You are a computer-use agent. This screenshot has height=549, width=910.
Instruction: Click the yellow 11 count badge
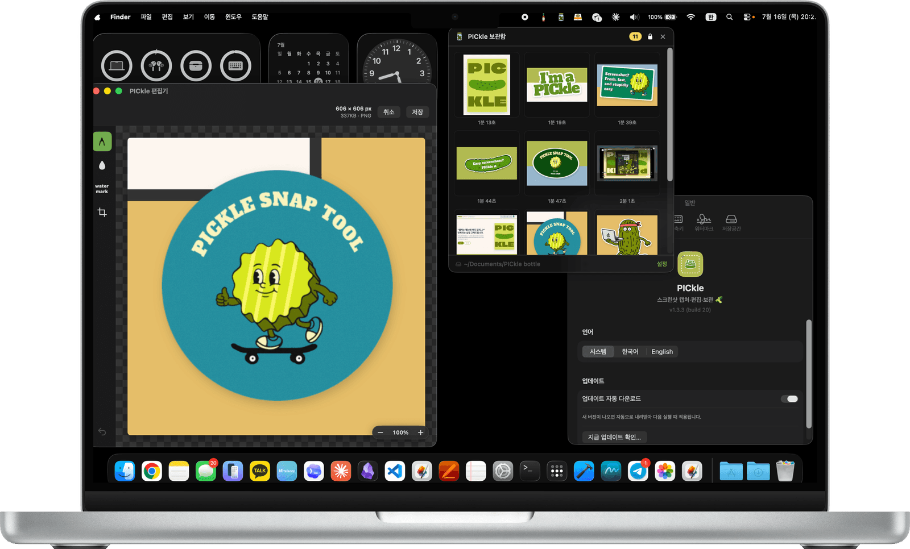[x=635, y=36]
